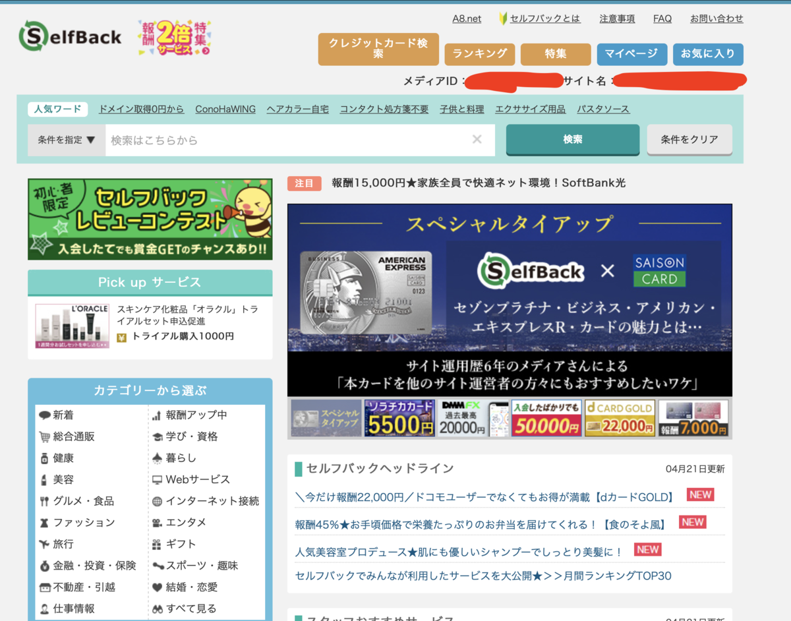Select popular word エクササイズ用品
791x621 pixels.
point(531,109)
